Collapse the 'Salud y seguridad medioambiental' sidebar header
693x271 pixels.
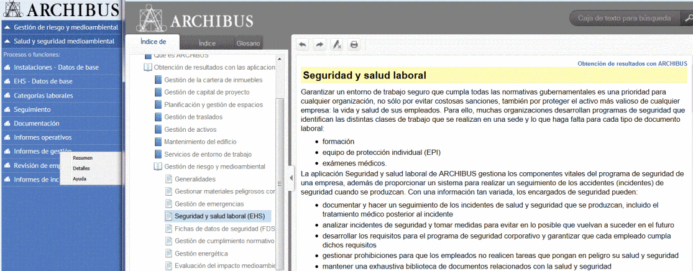tap(62, 41)
